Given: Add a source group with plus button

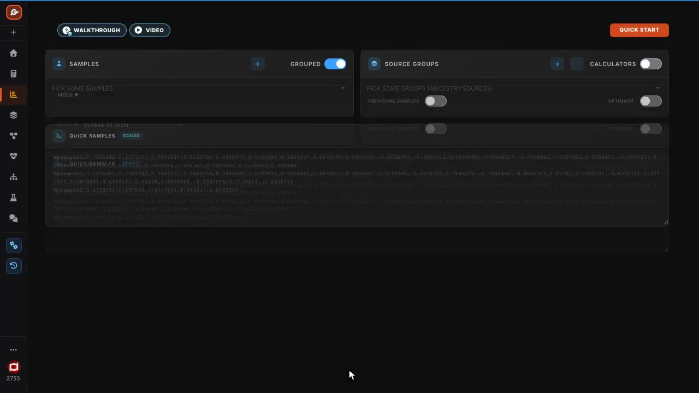Looking at the screenshot, I should tap(557, 64).
